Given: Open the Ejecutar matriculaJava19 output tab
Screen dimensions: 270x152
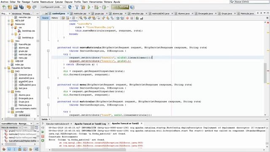Looking at the screenshot, I should tap(57, 124).
